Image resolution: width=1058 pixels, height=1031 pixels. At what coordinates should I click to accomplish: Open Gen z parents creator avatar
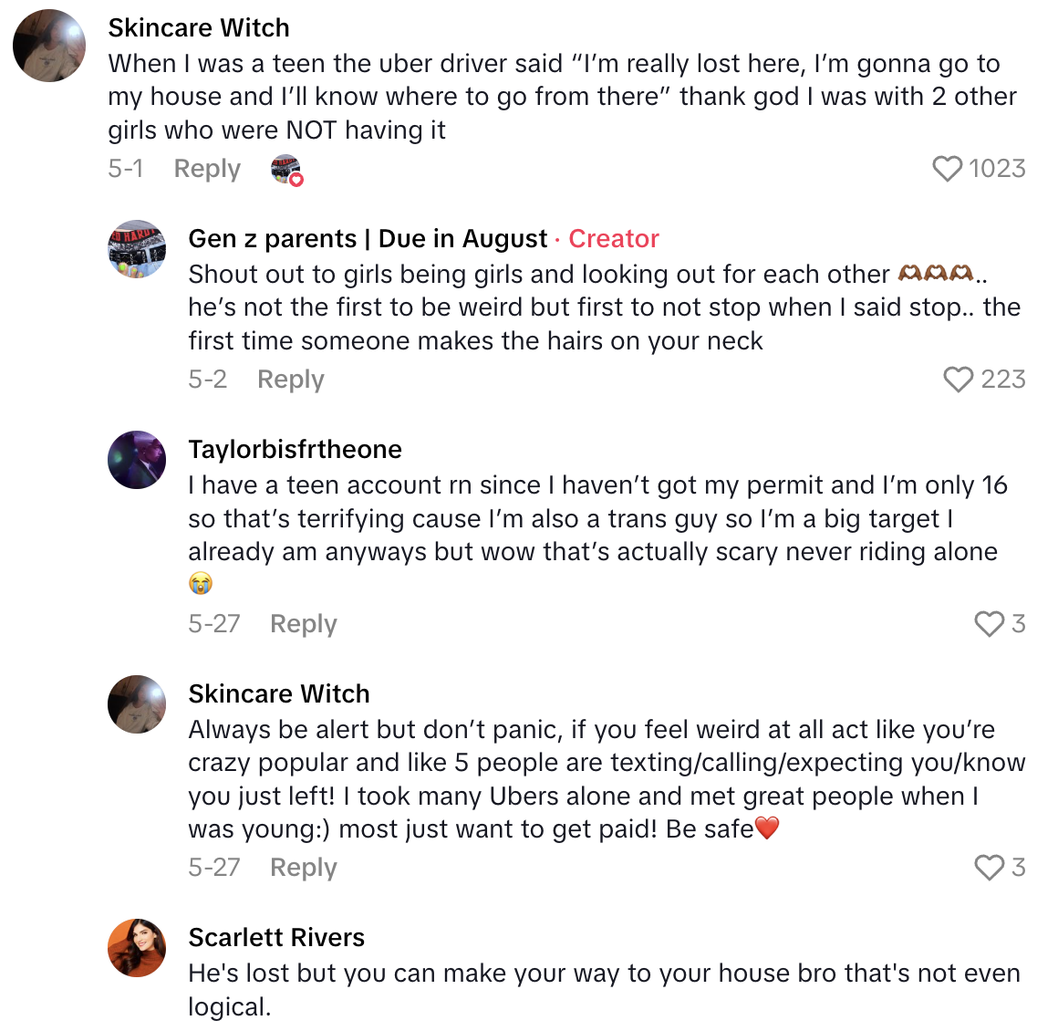137,249
